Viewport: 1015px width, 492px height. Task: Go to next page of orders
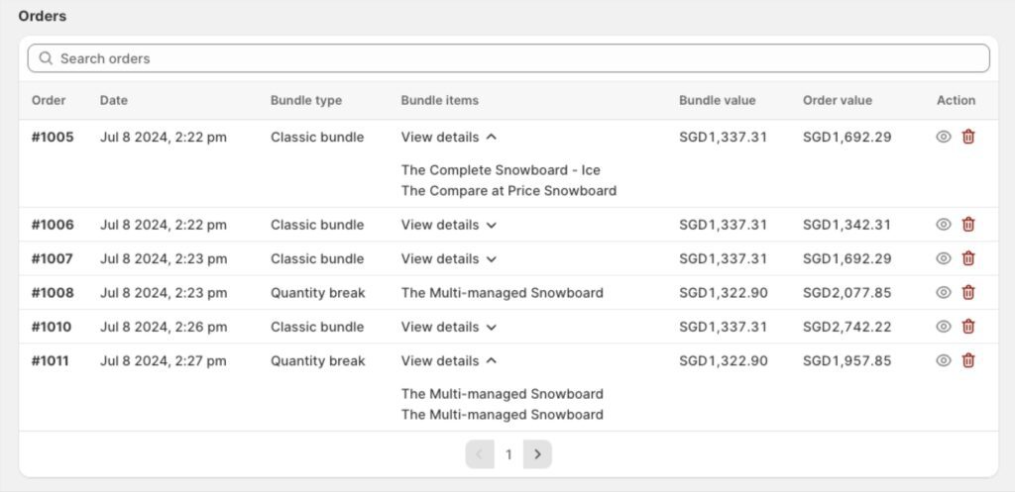[537, 454]
